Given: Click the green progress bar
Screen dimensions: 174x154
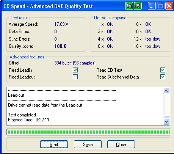Looking at the screenshot, I should [88, 132].
